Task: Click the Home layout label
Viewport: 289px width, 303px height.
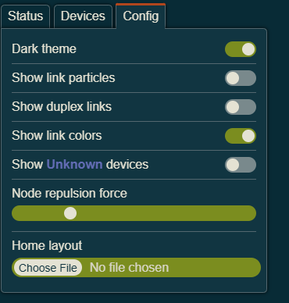Action: point(47,246)
